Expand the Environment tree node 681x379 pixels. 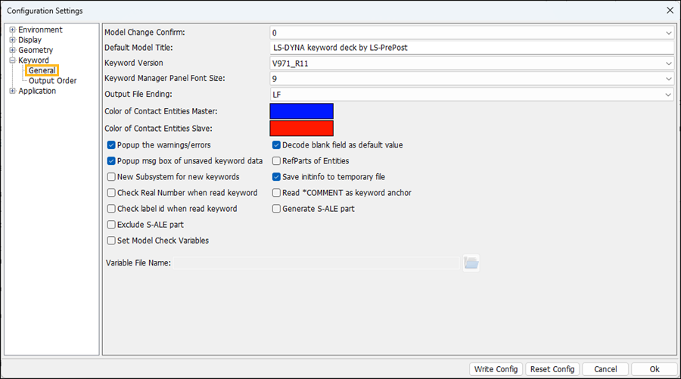coord(12,30)
